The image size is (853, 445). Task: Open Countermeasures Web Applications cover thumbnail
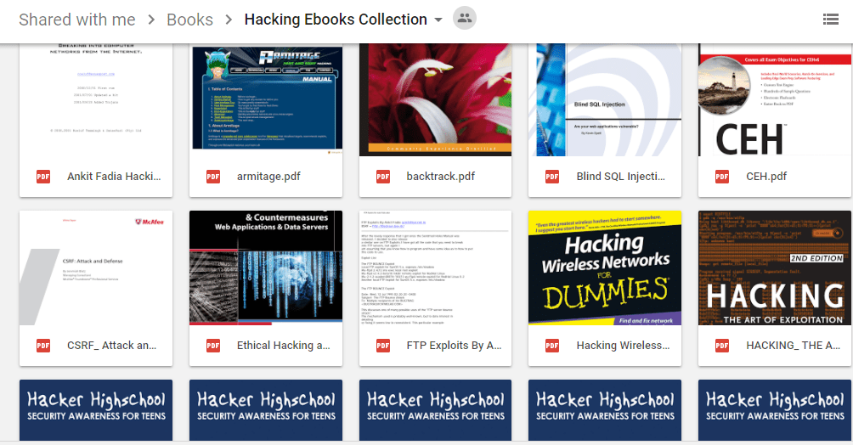[266, 268]
